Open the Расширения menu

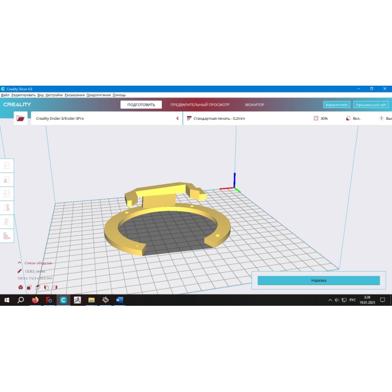pyautogui.click(x=74, y=95)
